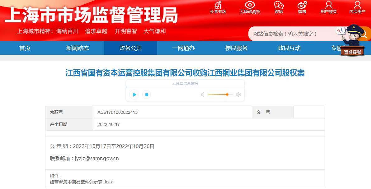Open the 一网通办 menu item
Image resolution: width=371 pixels, height=189 pixels.
pos(183,48)
